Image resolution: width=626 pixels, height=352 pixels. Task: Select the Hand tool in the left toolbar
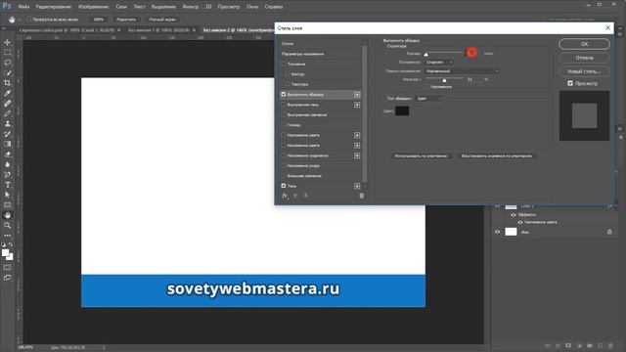coord(7,215)
